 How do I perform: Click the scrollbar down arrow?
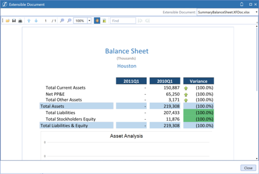click(257, 158)
